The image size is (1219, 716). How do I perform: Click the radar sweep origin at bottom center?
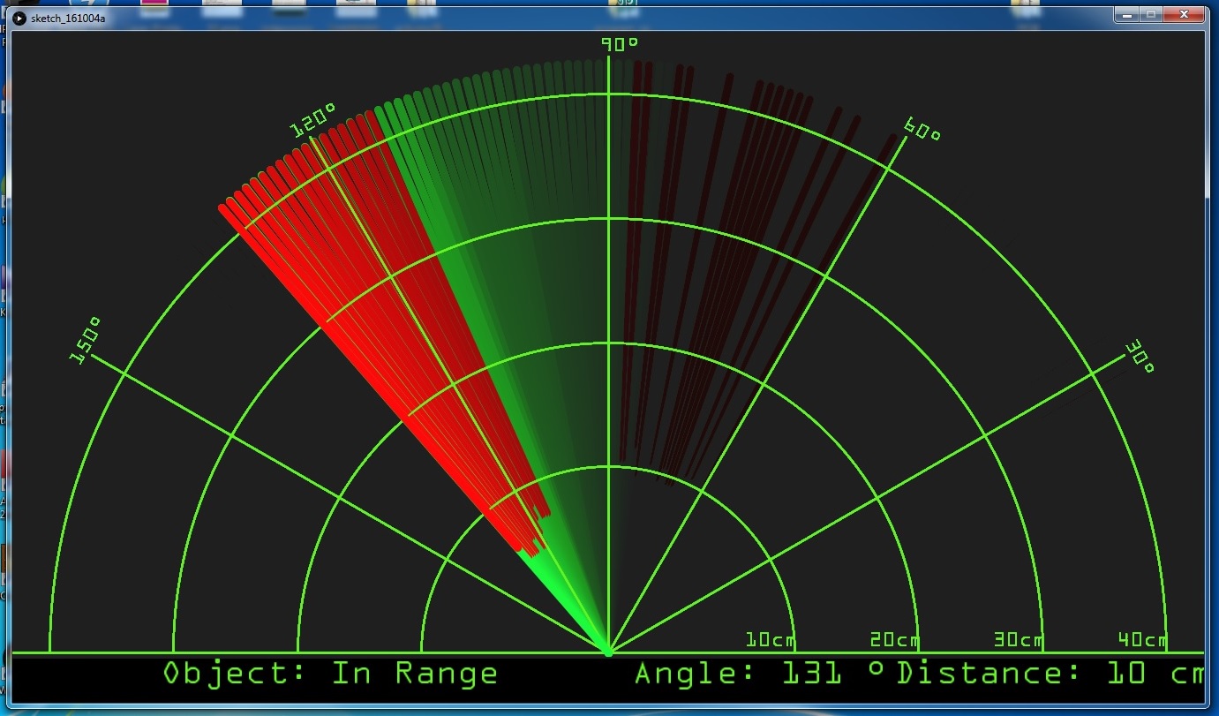click(x=610, y=653)
